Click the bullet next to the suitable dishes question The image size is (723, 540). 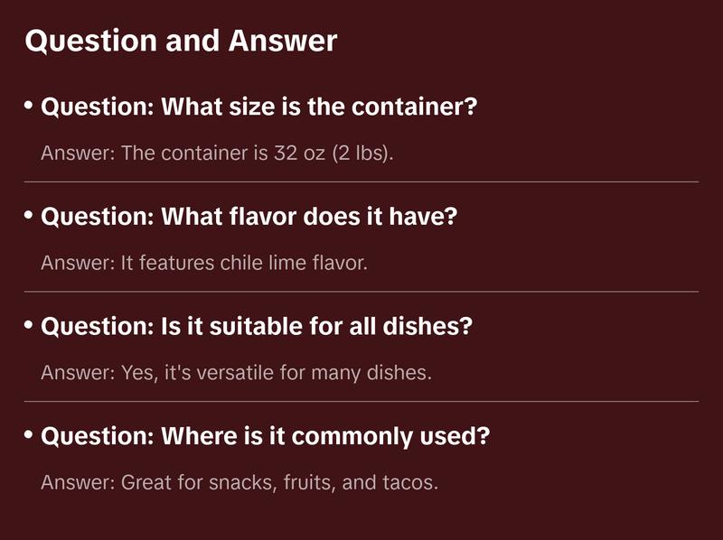[29, 326]
